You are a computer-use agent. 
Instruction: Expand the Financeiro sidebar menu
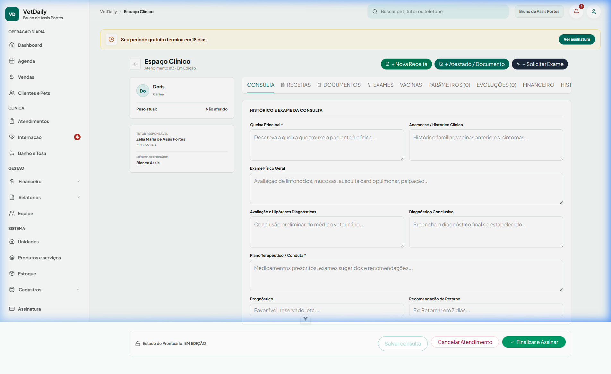pos(45,182)
